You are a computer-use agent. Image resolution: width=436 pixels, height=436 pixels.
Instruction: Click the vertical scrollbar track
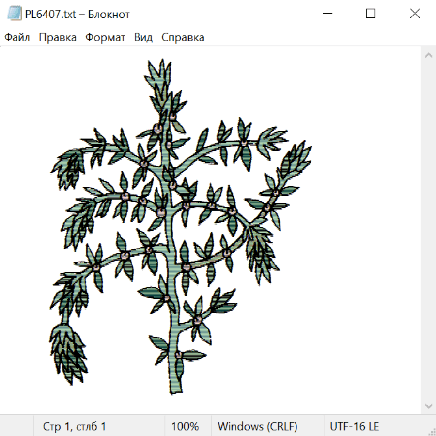pos(429,231)
